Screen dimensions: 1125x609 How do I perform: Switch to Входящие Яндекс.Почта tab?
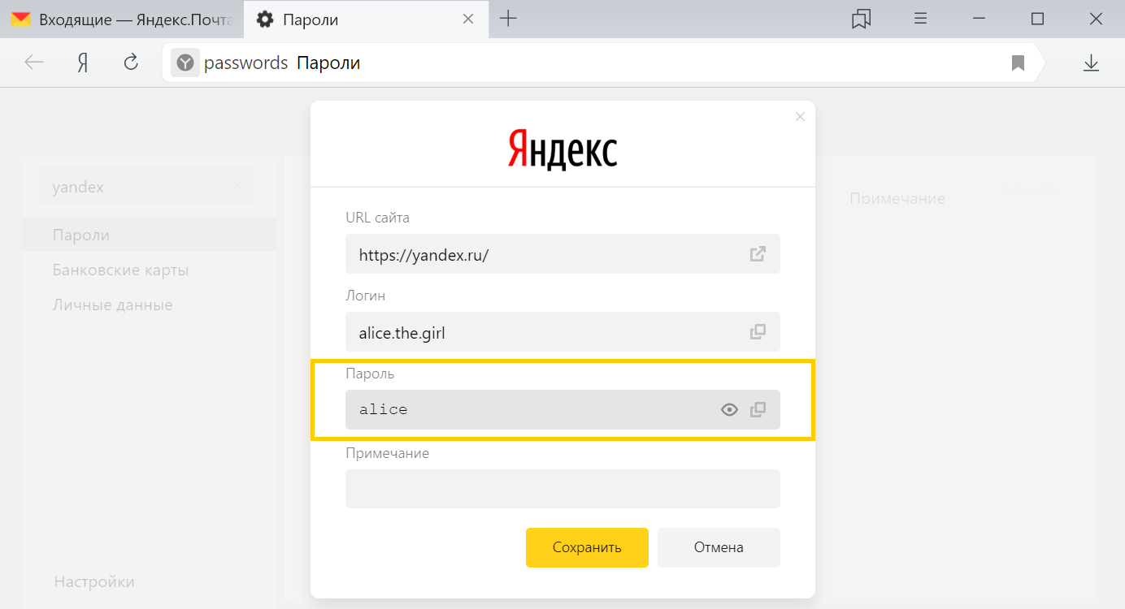(x=122, y=19)
